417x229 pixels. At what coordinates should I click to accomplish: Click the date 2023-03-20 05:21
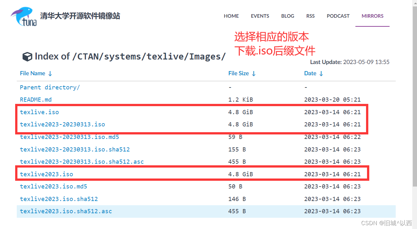332,99
